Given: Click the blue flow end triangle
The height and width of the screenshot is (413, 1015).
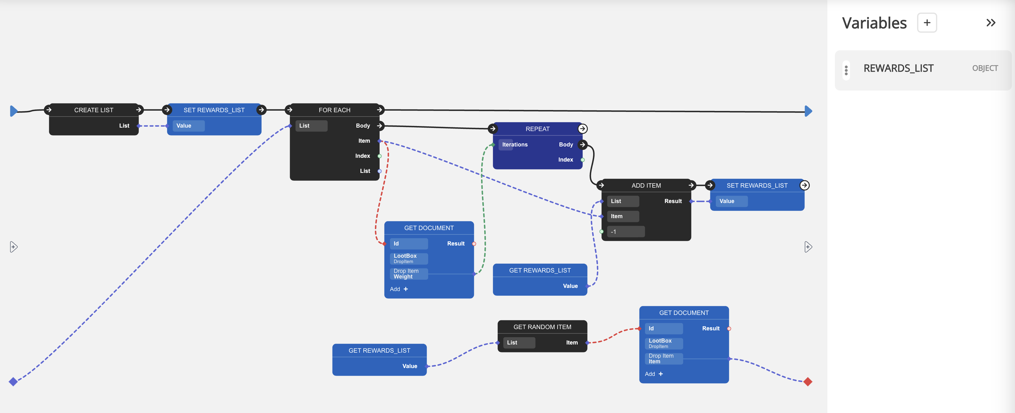Looking at the screenshot, I should 808,111.
